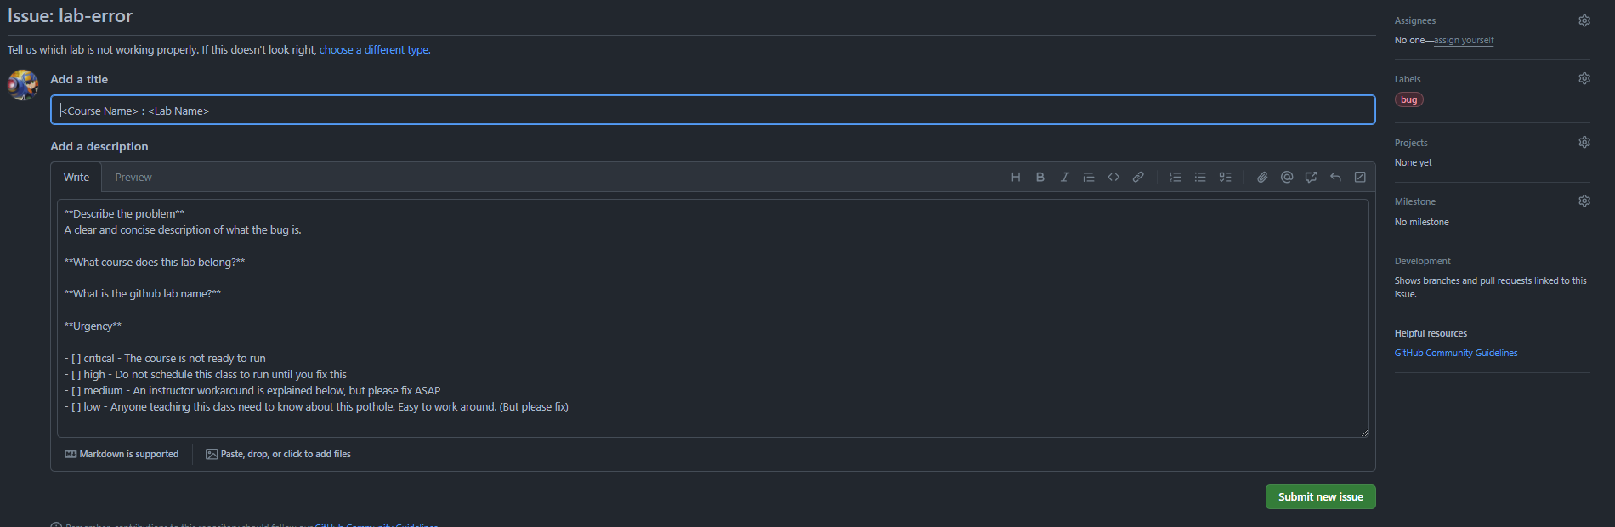Viewport: 1615px width, 527px height.
Task: Add a link using the chain icon
Action: pos(1138,178)
